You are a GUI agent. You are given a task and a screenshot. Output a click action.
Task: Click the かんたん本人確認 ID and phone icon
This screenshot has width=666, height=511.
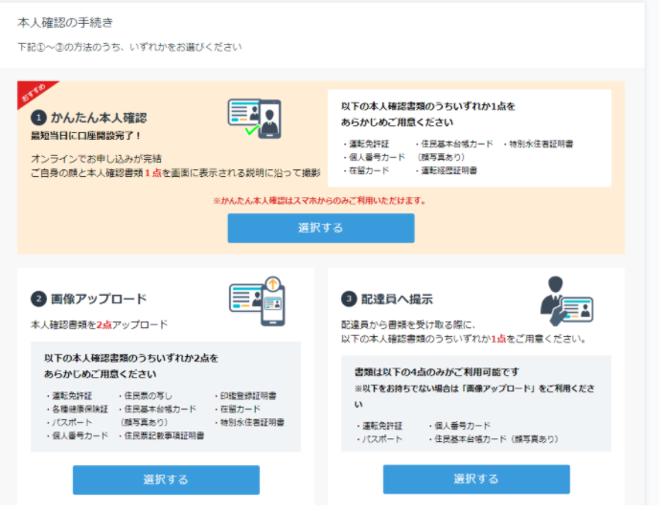(255, 119)
